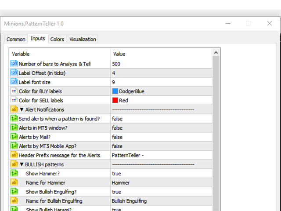Click the color-type icon for BUY labels
281x211 pixels.
point(14,91)
